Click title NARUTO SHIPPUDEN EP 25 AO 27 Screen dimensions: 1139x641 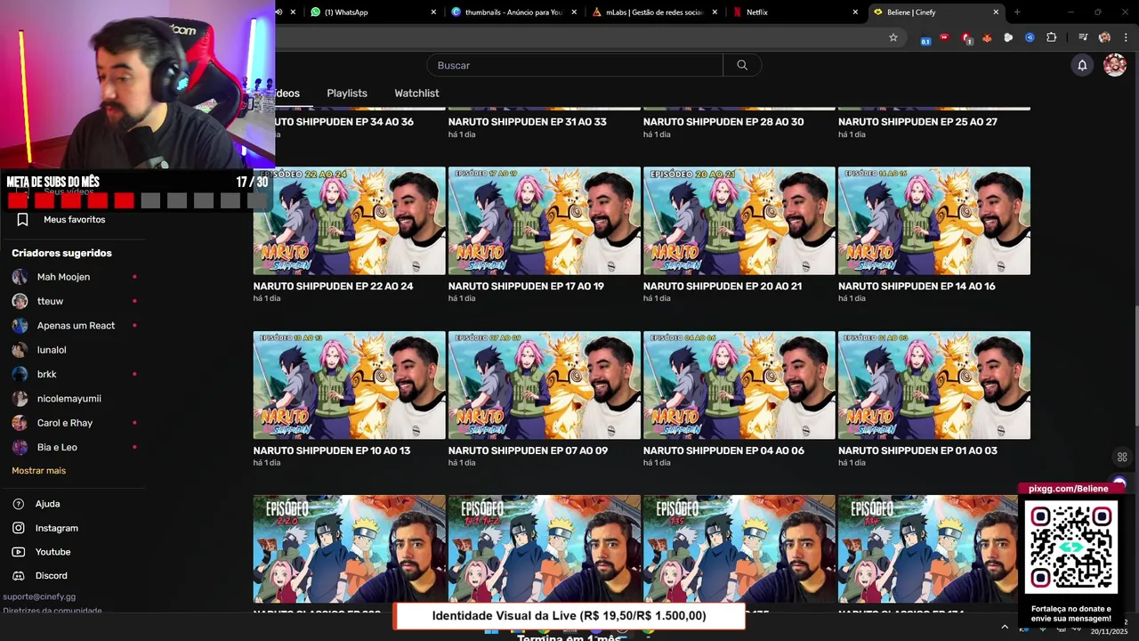(917, 122)
